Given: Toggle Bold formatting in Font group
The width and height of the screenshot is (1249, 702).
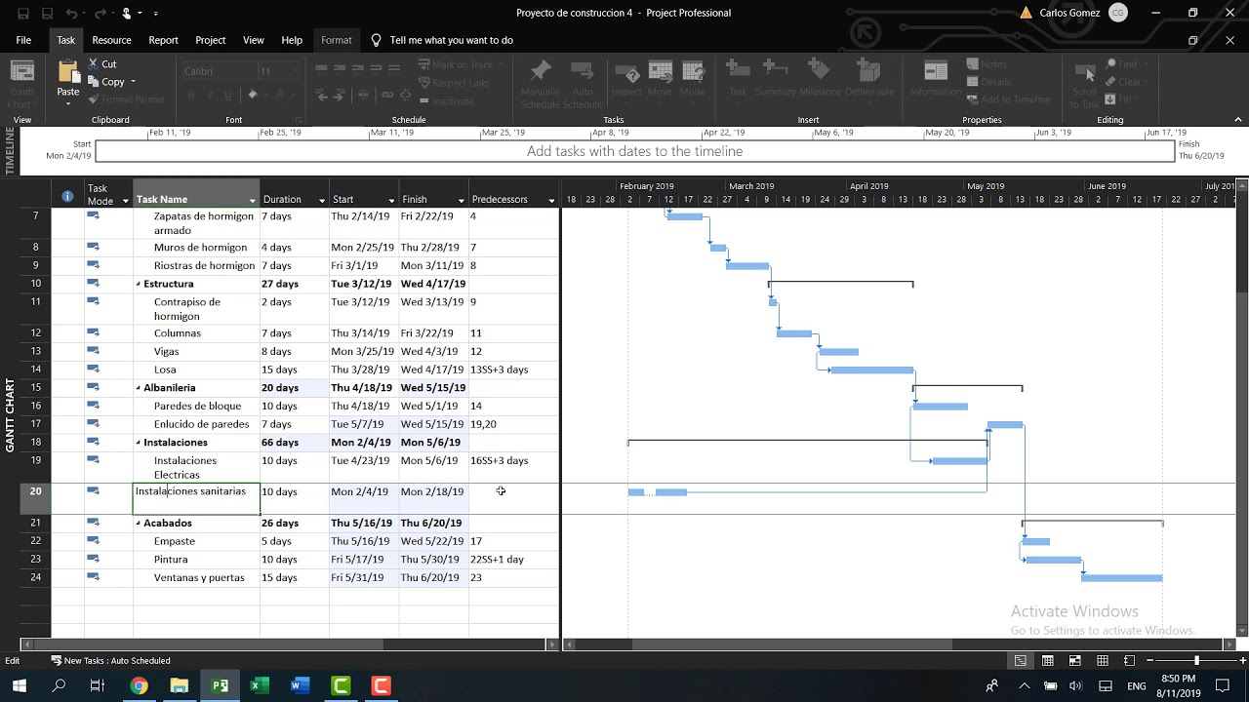Looking at the screenshot, I should (x=191, y=95).
